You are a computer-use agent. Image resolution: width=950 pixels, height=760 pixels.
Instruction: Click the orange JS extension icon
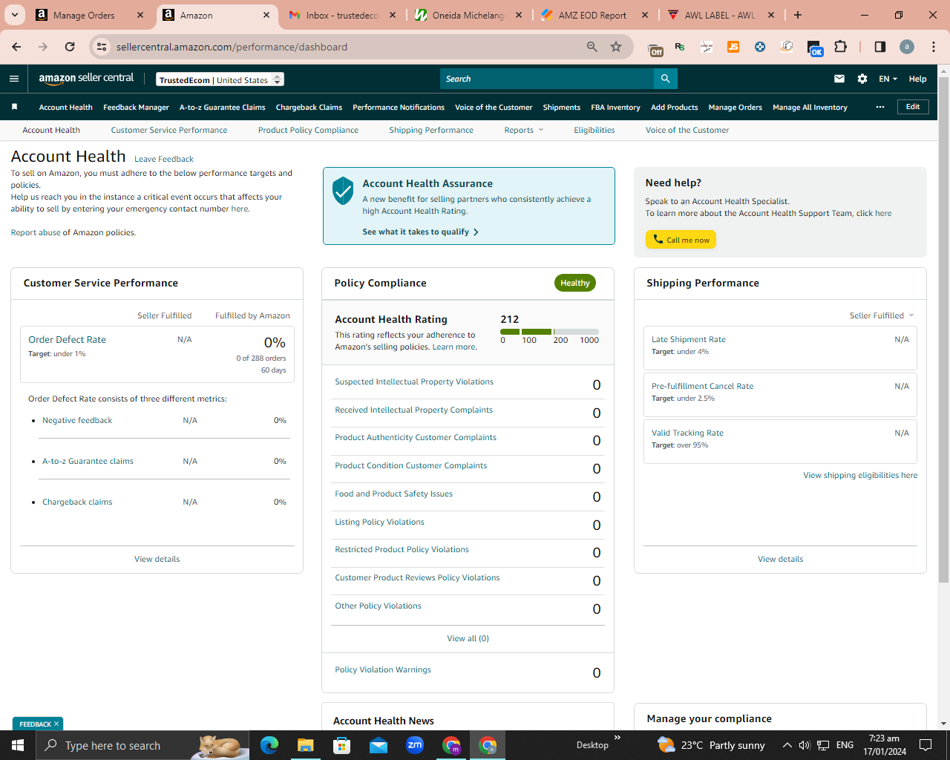pyautogui.click(x=733, y=47)
